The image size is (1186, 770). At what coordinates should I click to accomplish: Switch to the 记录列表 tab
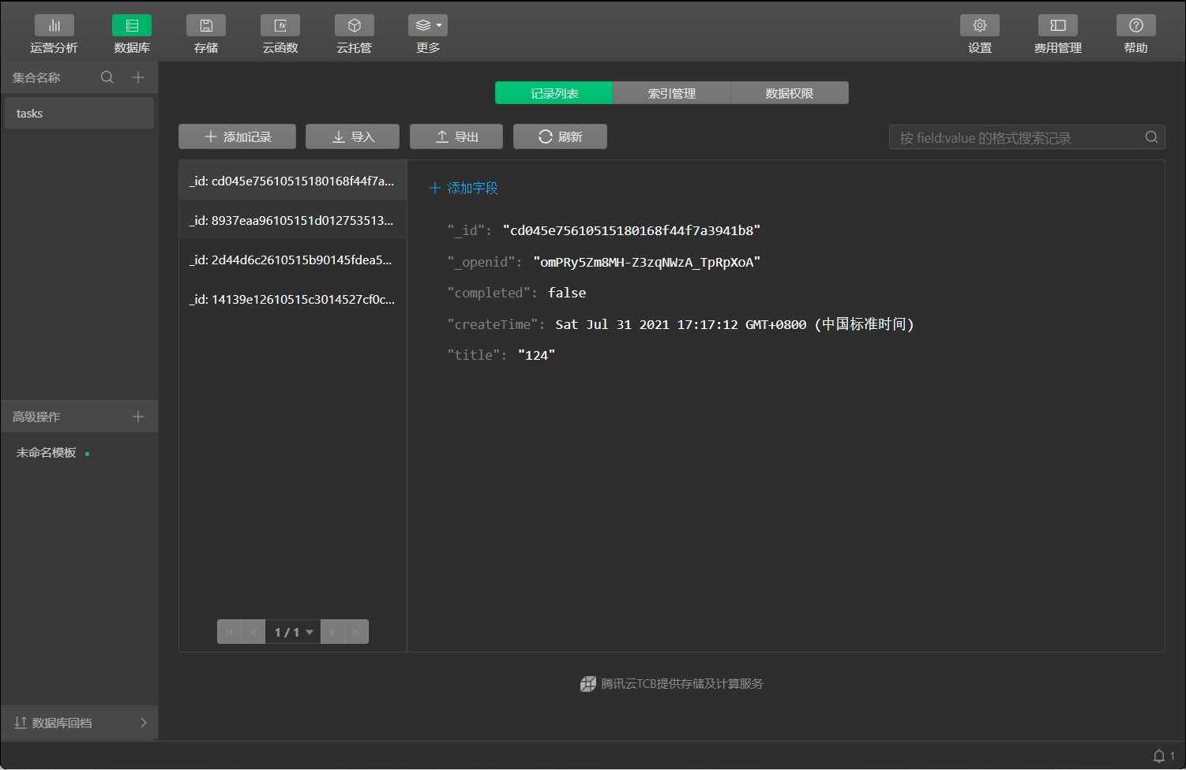pos(554,93)
